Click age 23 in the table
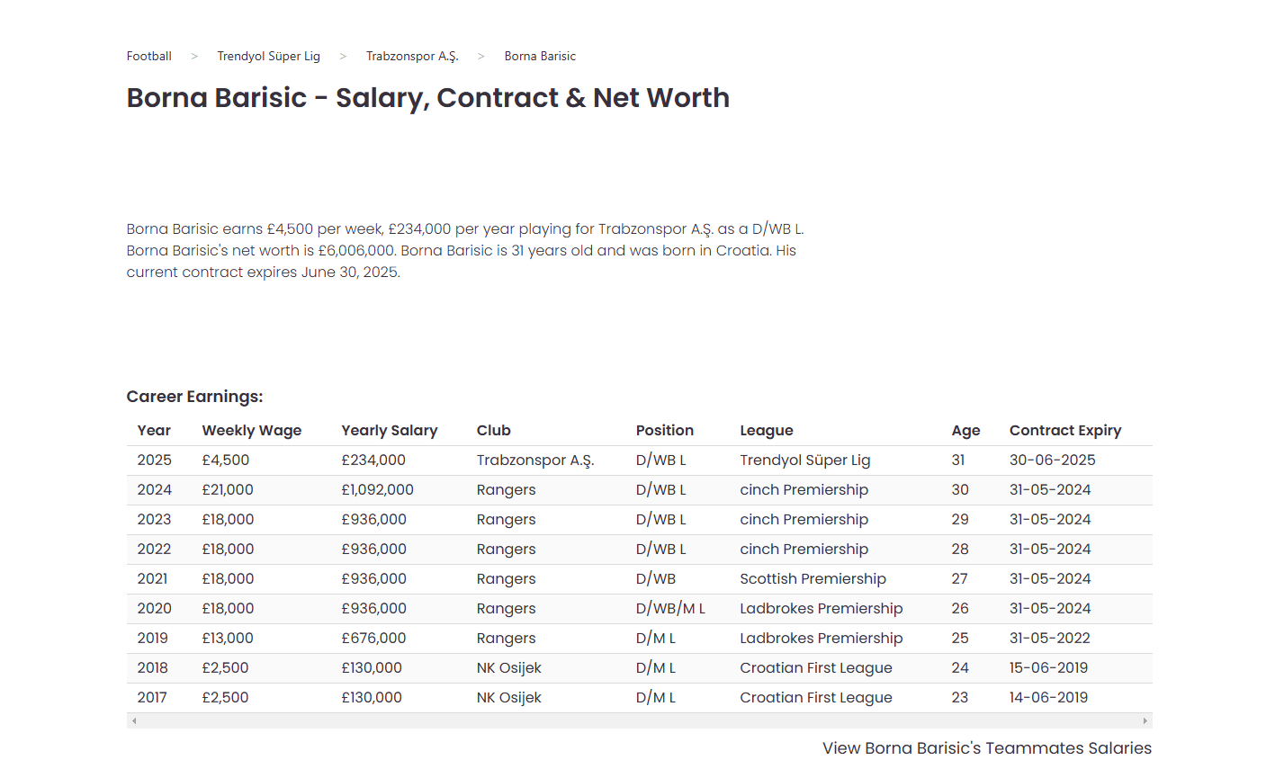 [x=960, y=698]
